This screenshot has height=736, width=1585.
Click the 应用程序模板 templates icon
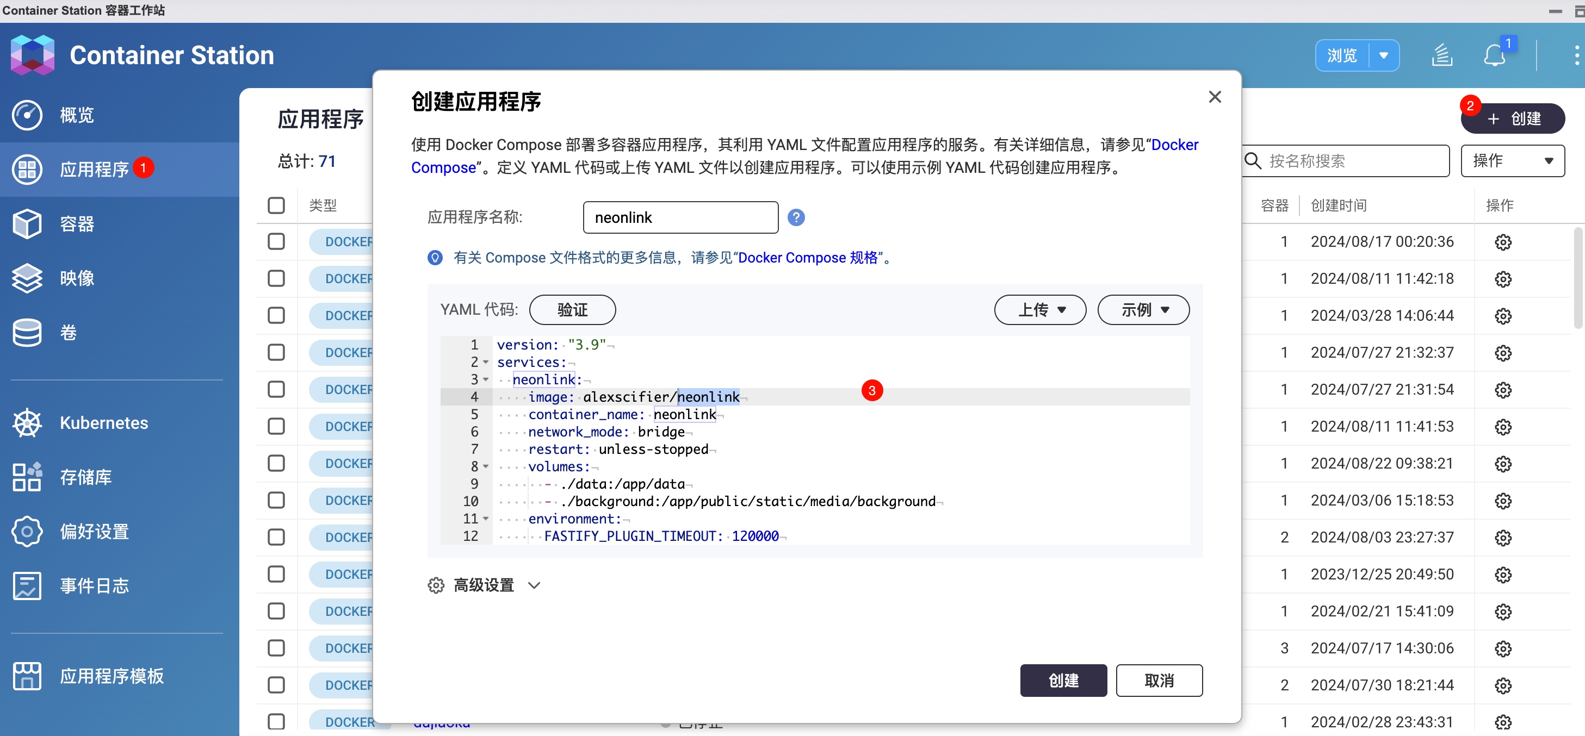point(27,676)
